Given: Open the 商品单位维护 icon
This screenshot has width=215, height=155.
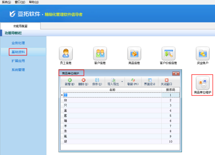Looking at the screenshot, I should (x=203, y=83).
